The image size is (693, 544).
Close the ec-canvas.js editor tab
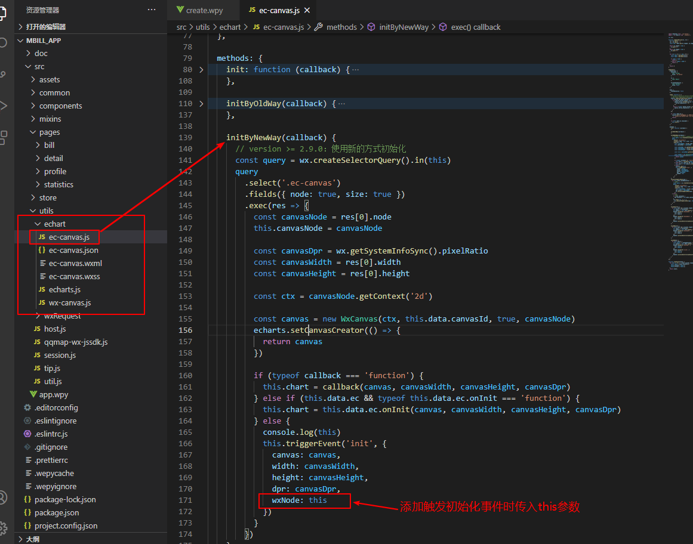(307, 10)
